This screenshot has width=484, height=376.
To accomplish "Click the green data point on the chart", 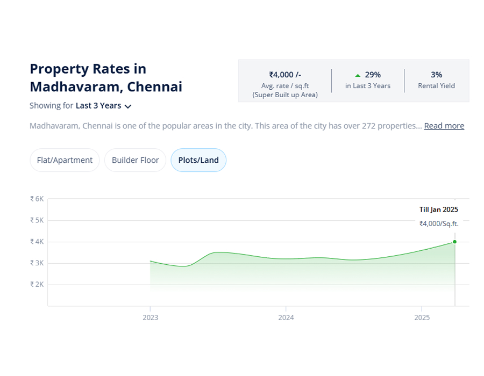I will [454, 242].
